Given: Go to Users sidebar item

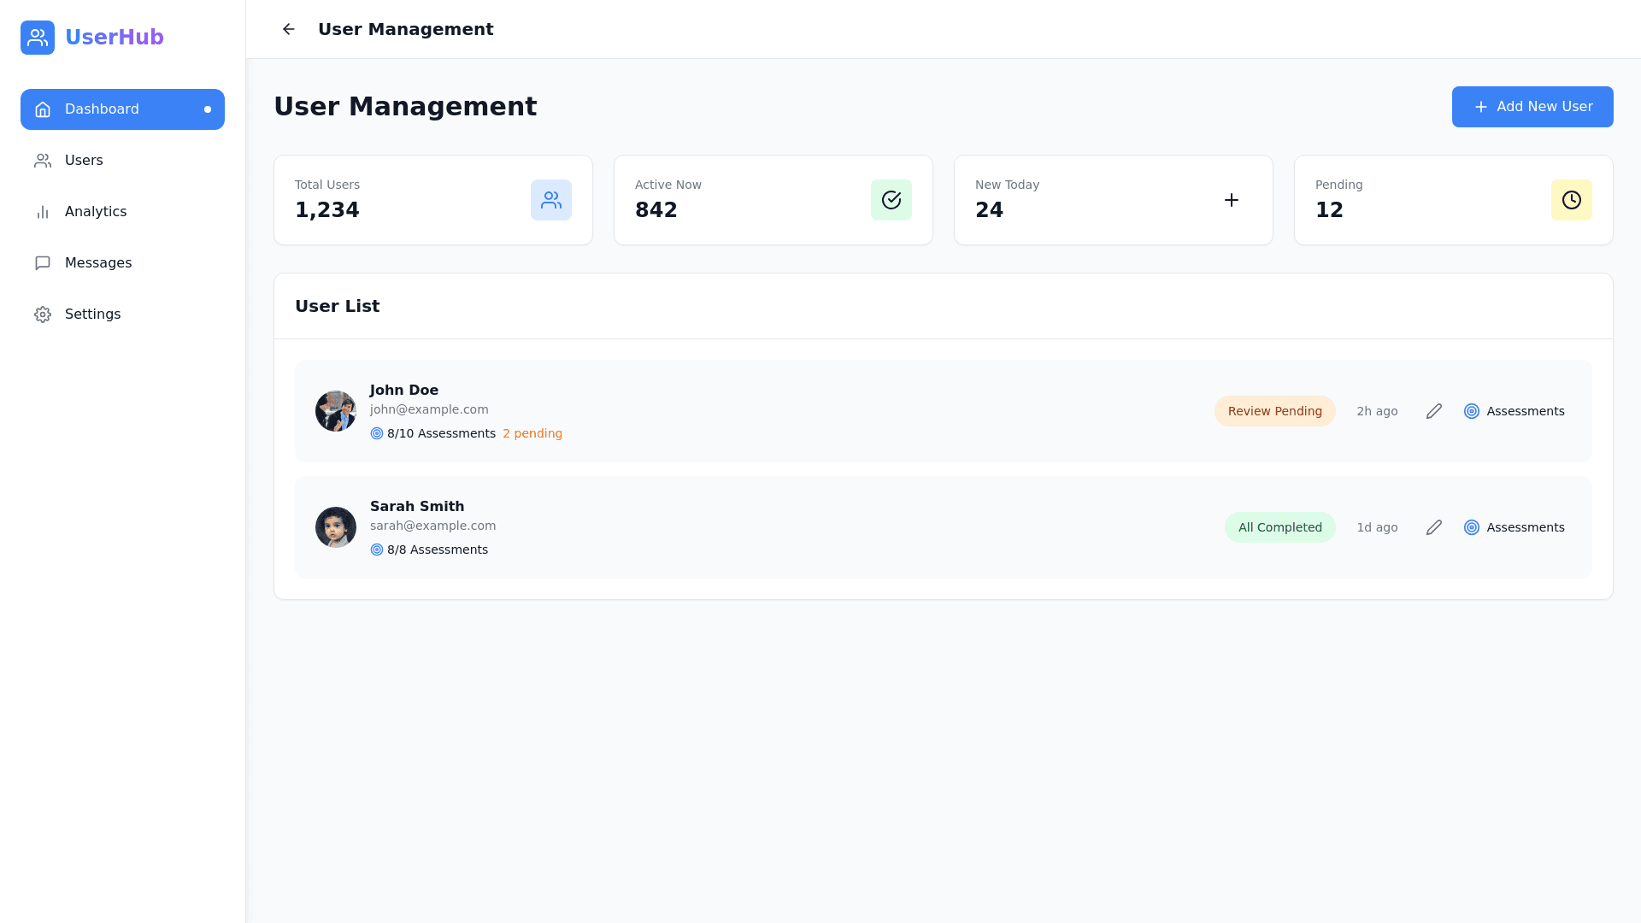Looking at the screenshot, I should tap(84, 161).
